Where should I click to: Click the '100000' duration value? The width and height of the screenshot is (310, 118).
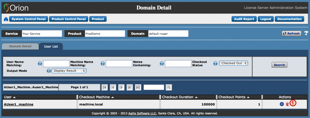[208, 104]
